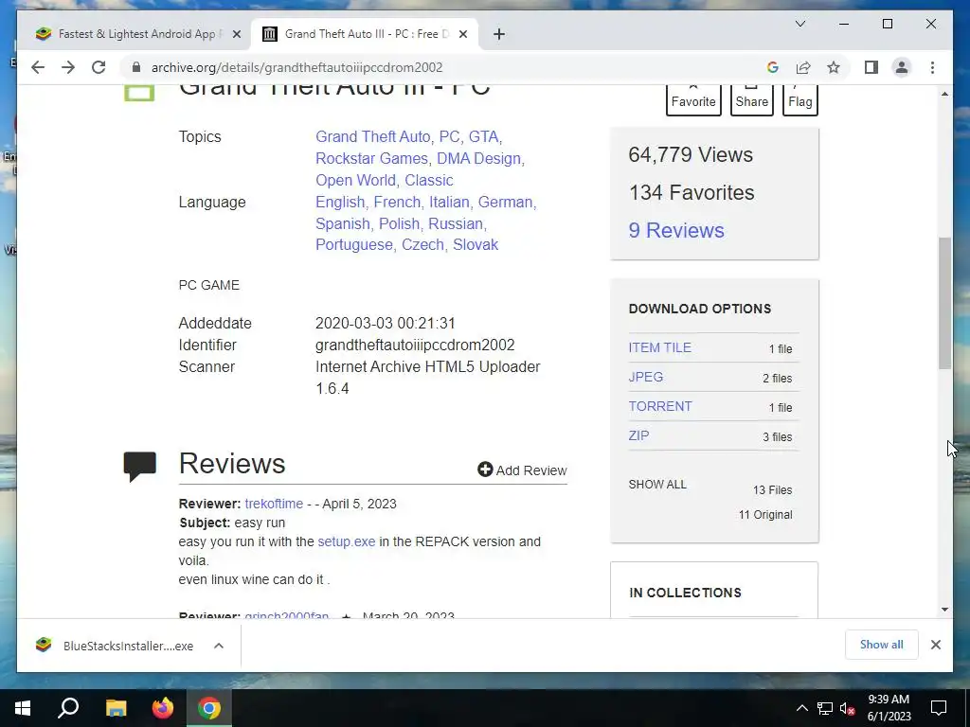970x727 pixels.
Task: View site info via the padlock icon
Action: pos(136,67)
